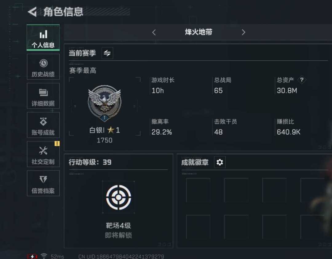Select the second achievement slot in top row
Image resolution: width=332 pixels, height=259 pixels.
[236, 190]
